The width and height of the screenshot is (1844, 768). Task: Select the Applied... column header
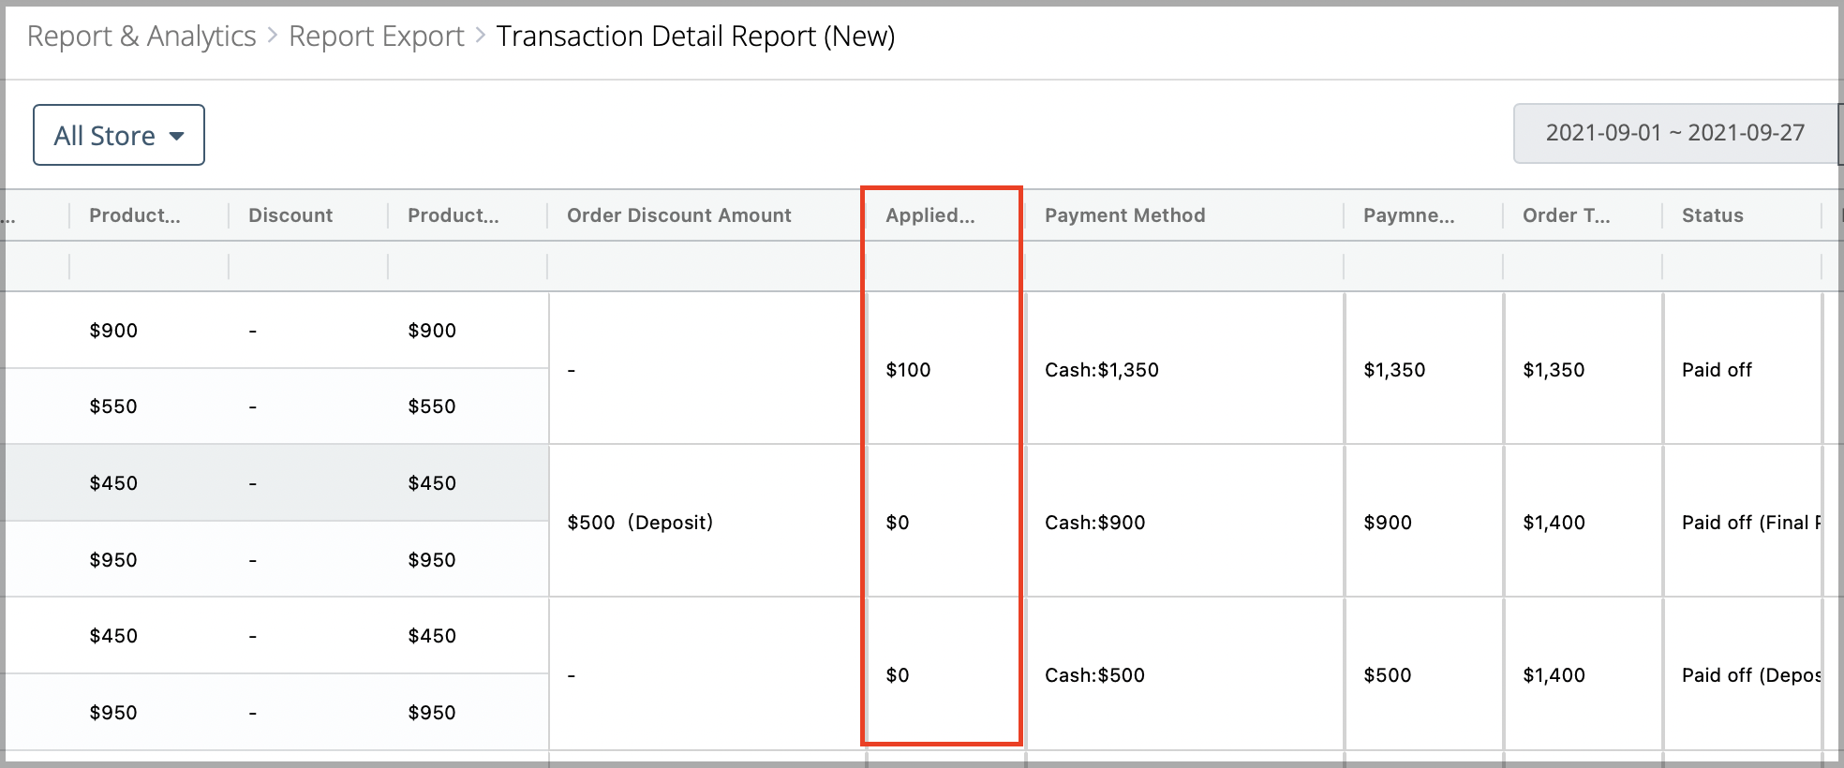point(930,215)
